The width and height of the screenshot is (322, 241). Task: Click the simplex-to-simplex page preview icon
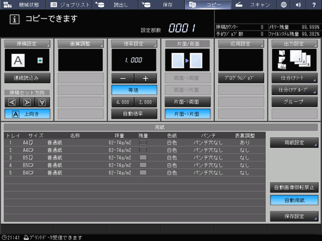click(x=187, y=60)
